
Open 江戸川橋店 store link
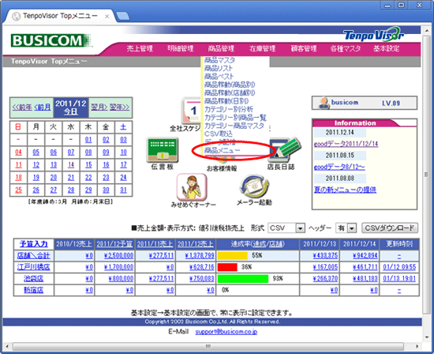pos(33,267)
